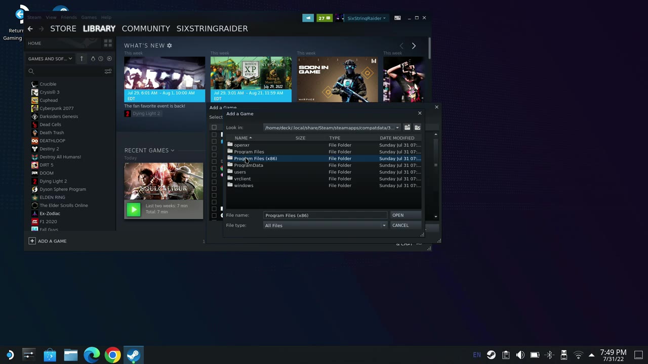The width and height of the screenshot is (648, 364).
Task: Tick the select-all checkbox in program list
Action: coord(214,127)
